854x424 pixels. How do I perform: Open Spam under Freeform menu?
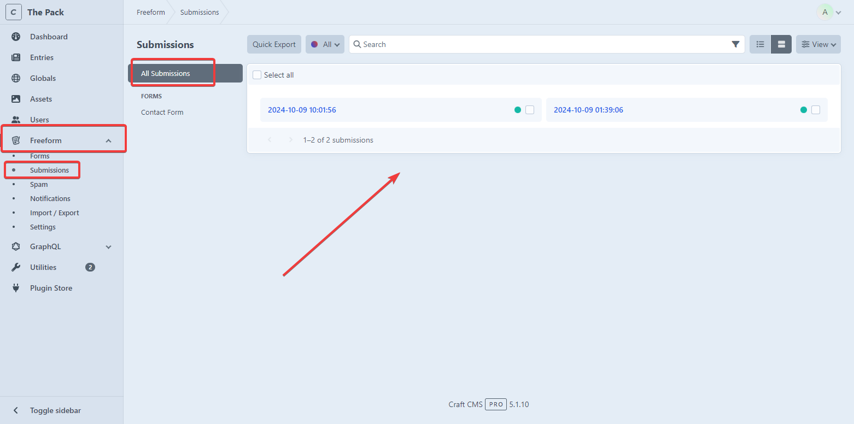pos(39,184)
